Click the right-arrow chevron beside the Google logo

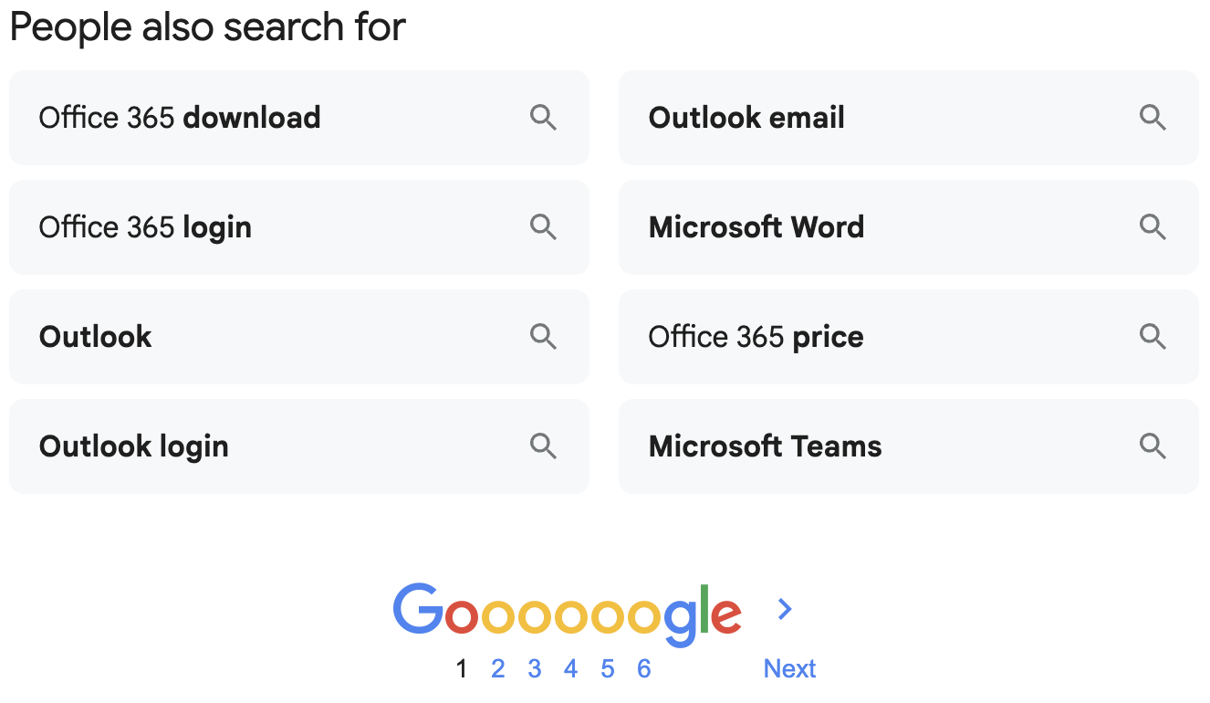point(784,609)
